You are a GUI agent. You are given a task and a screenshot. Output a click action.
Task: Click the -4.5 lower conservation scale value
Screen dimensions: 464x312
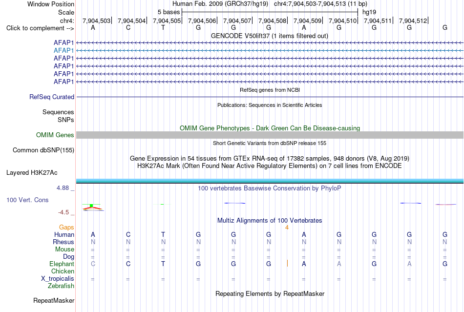[63, 212]
